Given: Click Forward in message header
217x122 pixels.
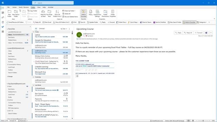Looking at the screenshot, I should pos(198,33).
